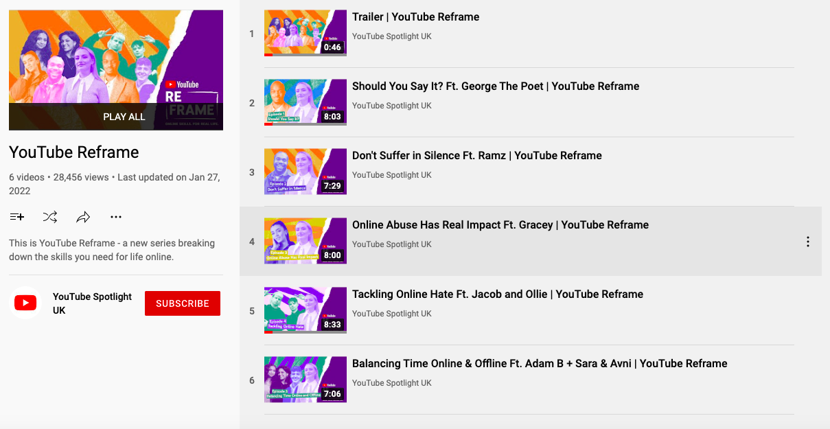830x429 pixels.
Task: Click PLAY ALL on playlist cover
Action: point(124,117)
